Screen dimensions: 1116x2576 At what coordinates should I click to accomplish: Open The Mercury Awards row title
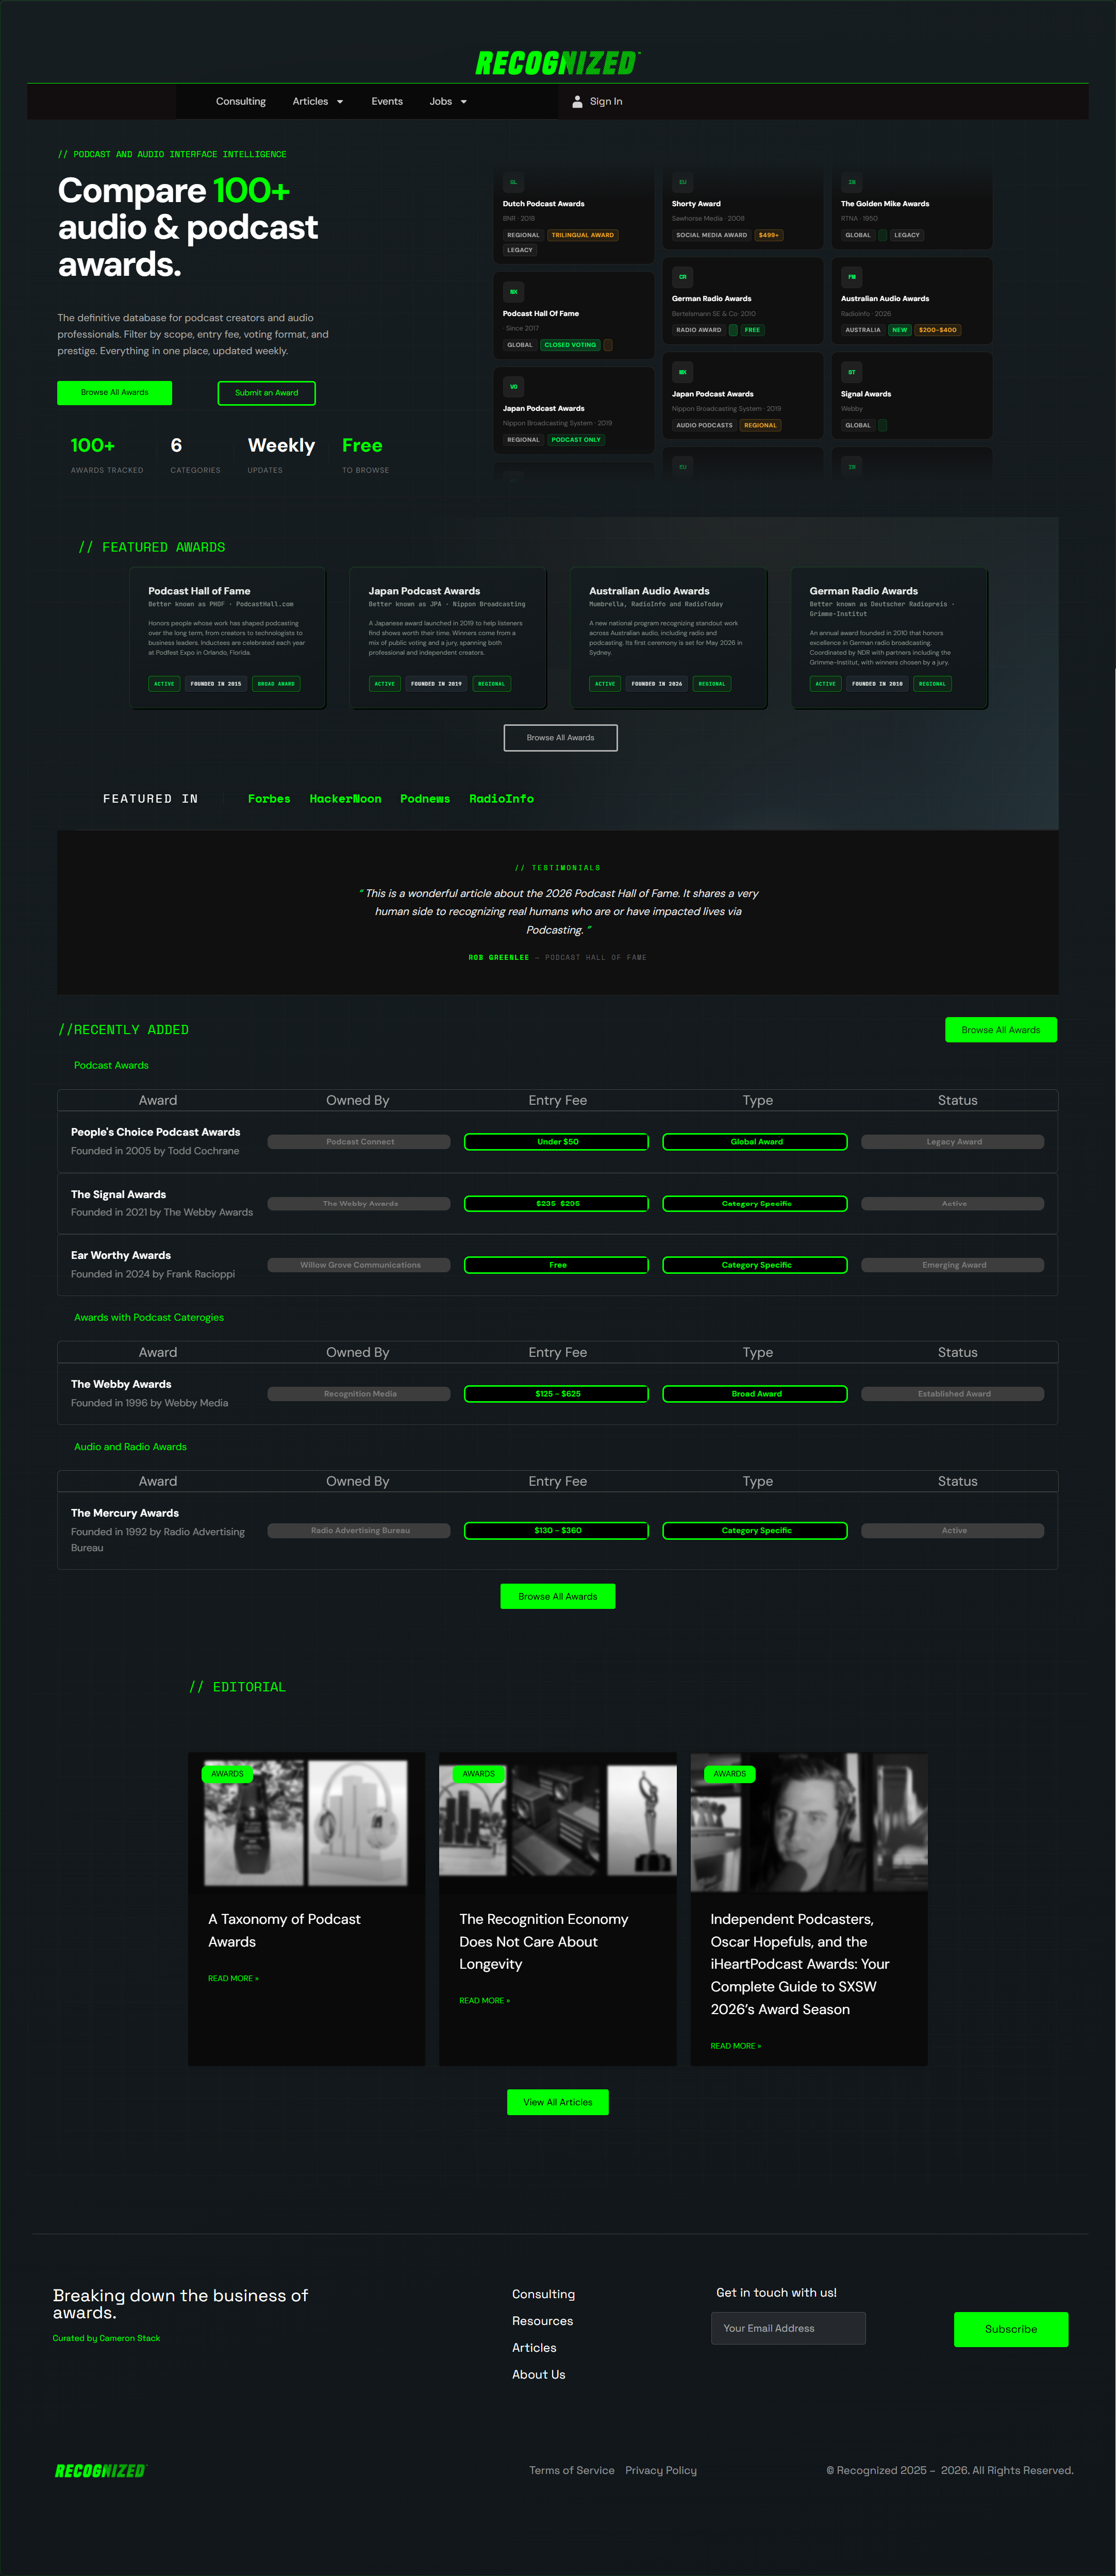[x=125, y=1513]
